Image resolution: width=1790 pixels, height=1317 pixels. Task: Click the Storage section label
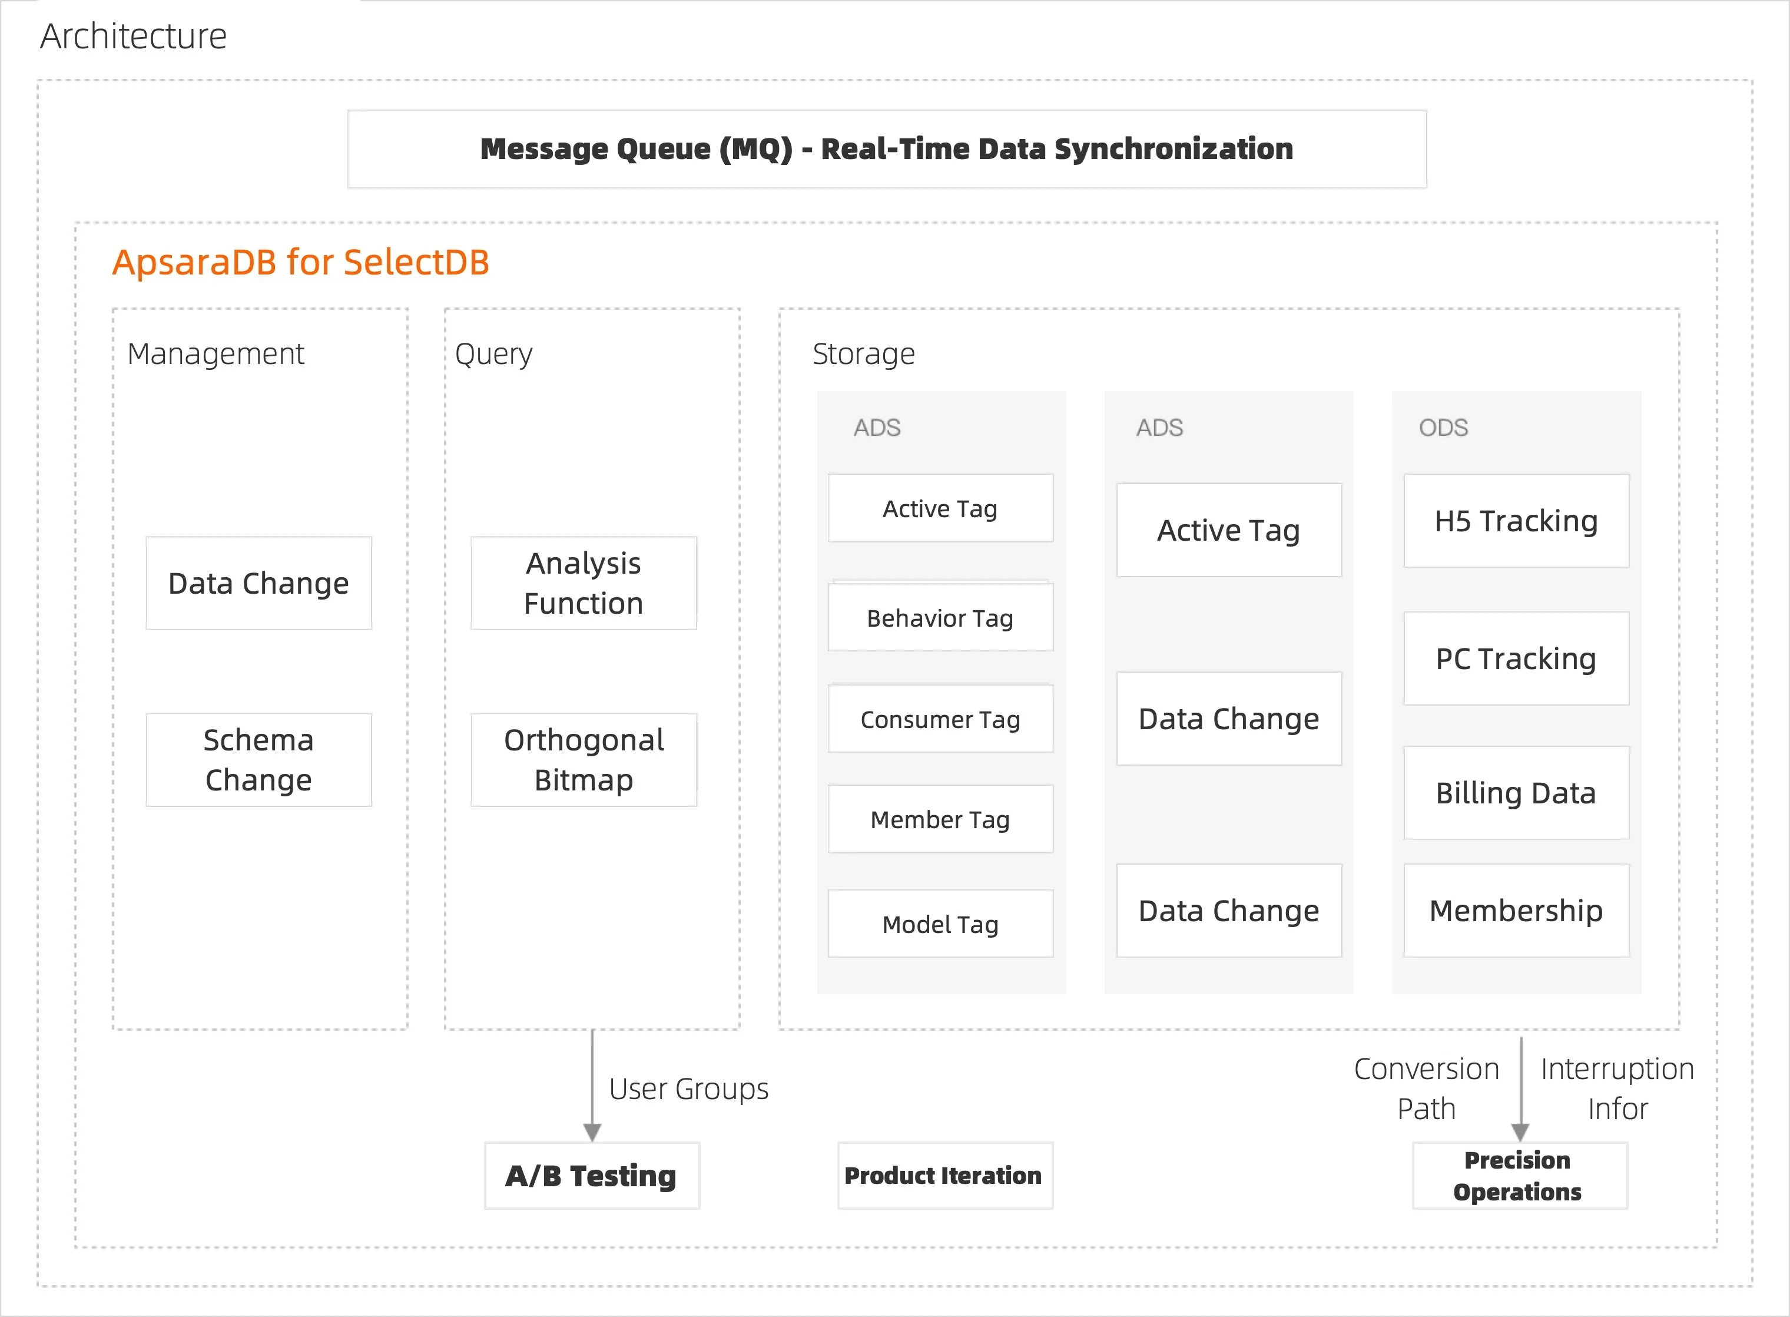point(863,354)
